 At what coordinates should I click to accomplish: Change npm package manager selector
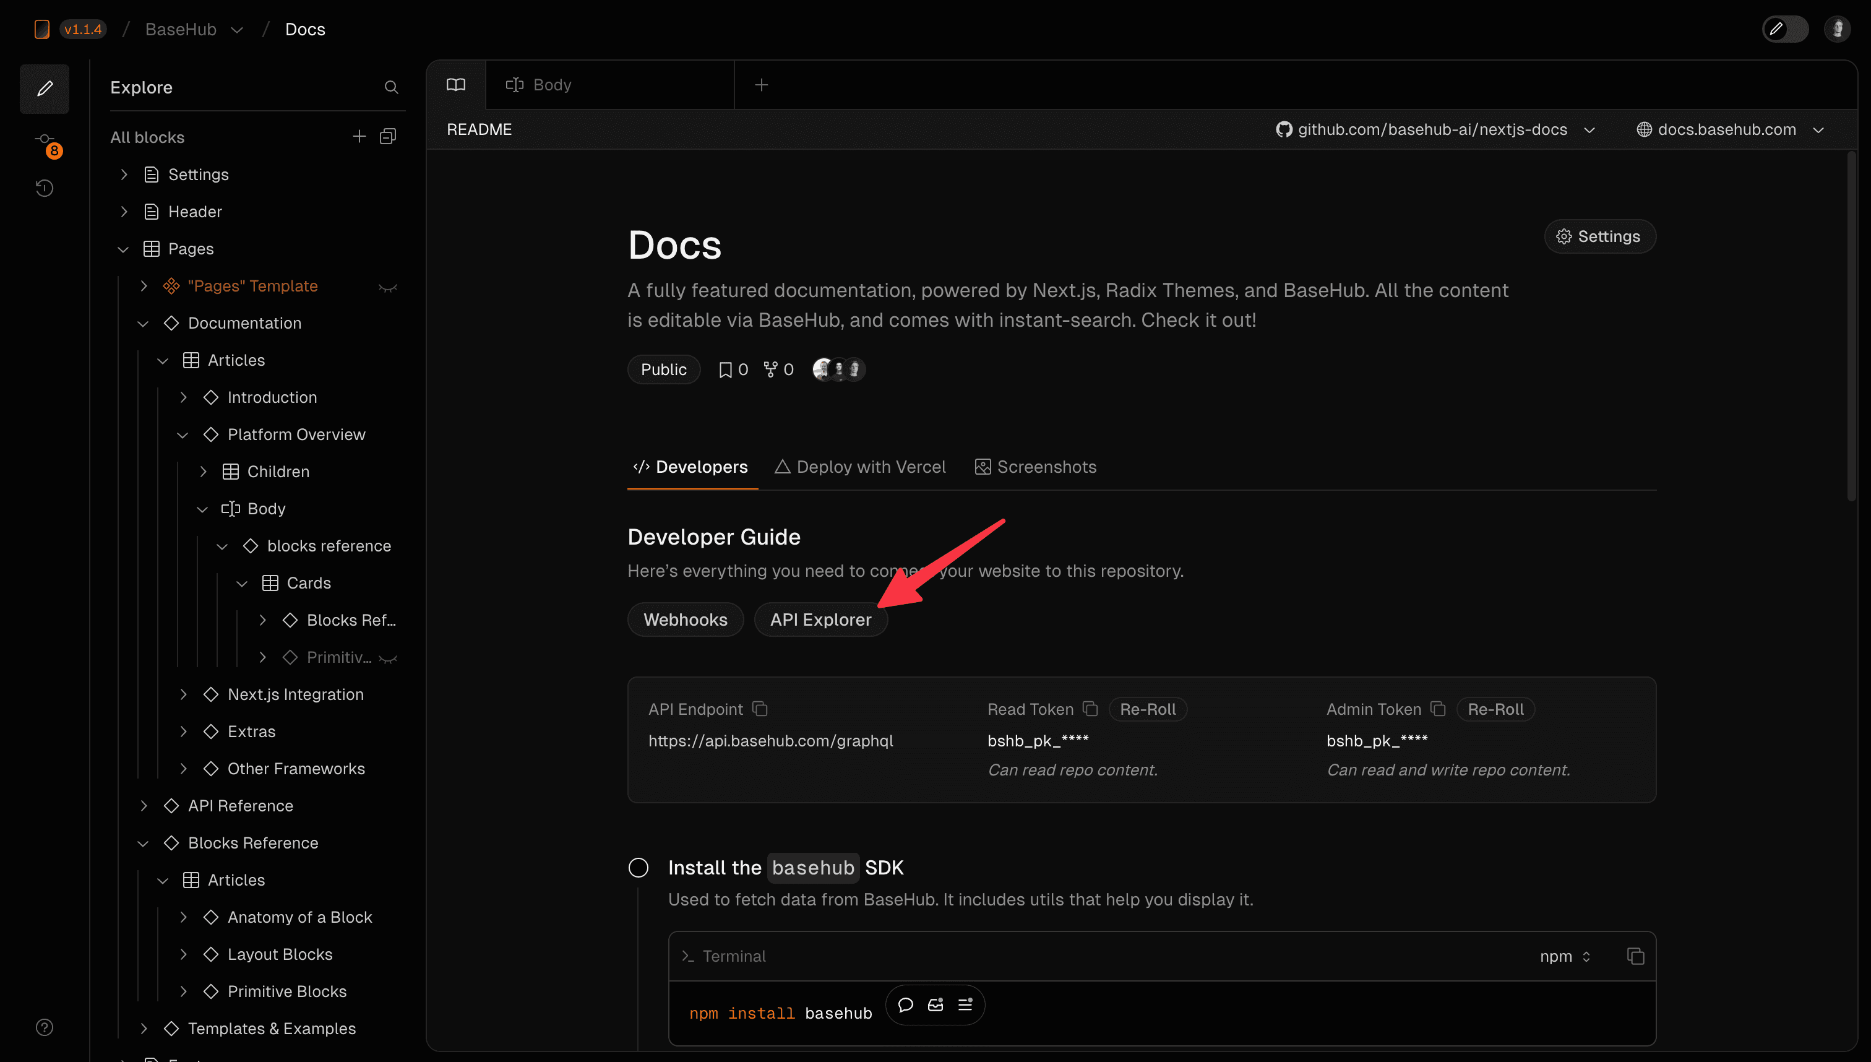click(1565, 956)
